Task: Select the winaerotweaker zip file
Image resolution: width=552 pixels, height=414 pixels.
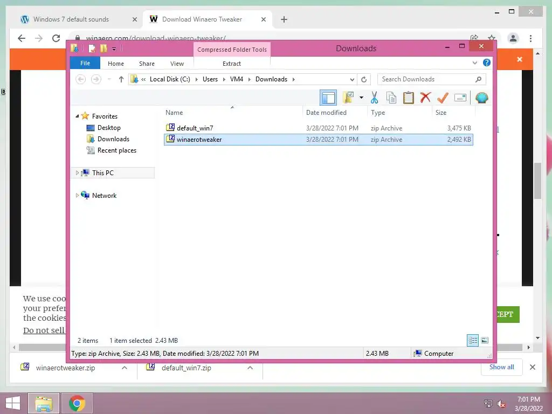Action: 318,140
